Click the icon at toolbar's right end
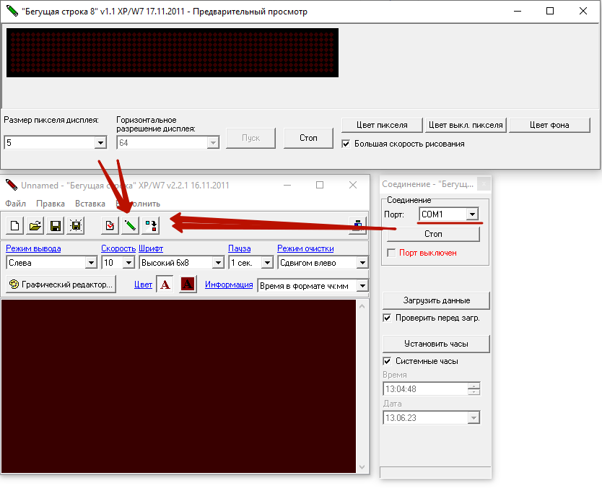The image size is (602, 491). (x=357, y=226)
